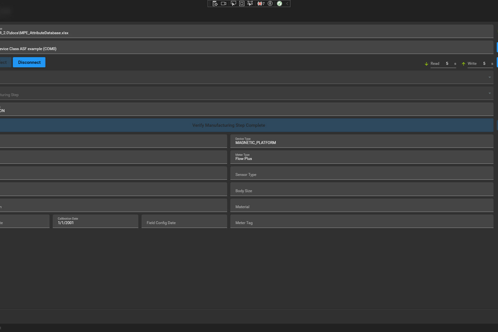Click Verify Manufacturing Step Complete button

tap(229, 125)
